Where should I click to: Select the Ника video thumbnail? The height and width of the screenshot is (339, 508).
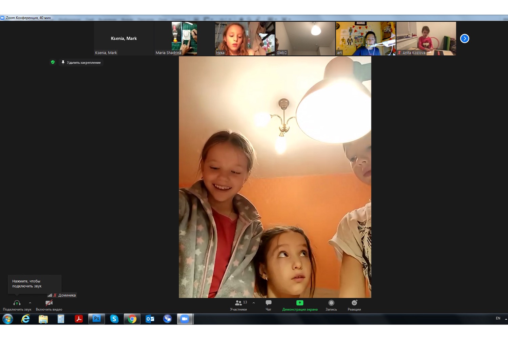245,38
